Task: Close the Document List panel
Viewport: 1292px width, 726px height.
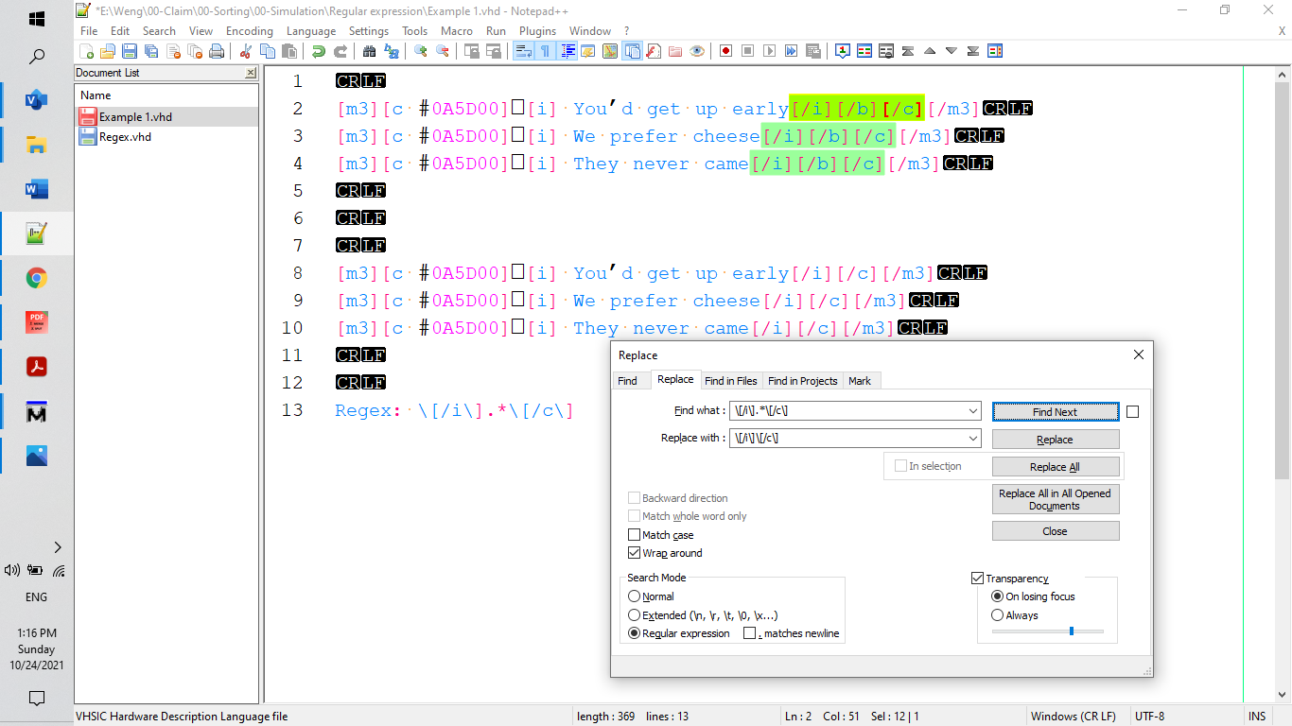Action: click(250, 73)
